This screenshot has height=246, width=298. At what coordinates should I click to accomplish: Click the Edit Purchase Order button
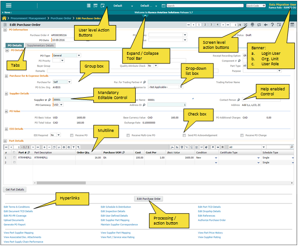149,199
